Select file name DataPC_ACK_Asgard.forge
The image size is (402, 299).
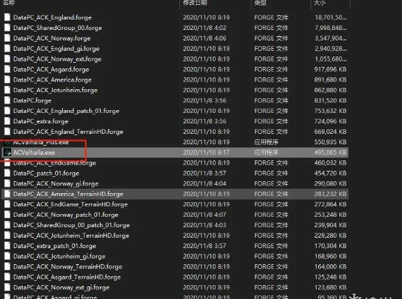51,70
